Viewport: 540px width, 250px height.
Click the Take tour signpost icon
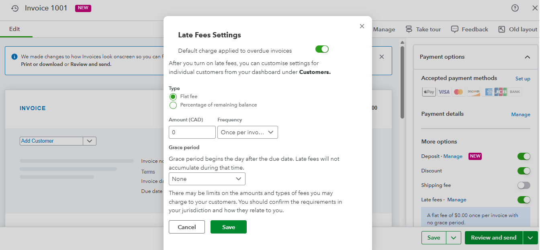409,29
